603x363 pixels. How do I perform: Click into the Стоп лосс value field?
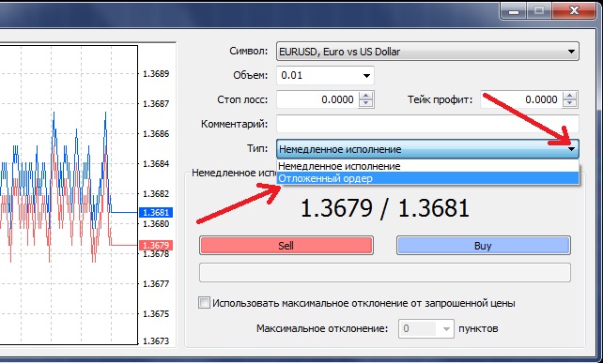pos(317,99)
